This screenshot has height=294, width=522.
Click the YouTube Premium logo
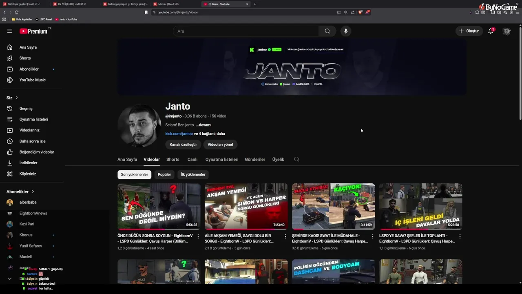pos(33,31)
